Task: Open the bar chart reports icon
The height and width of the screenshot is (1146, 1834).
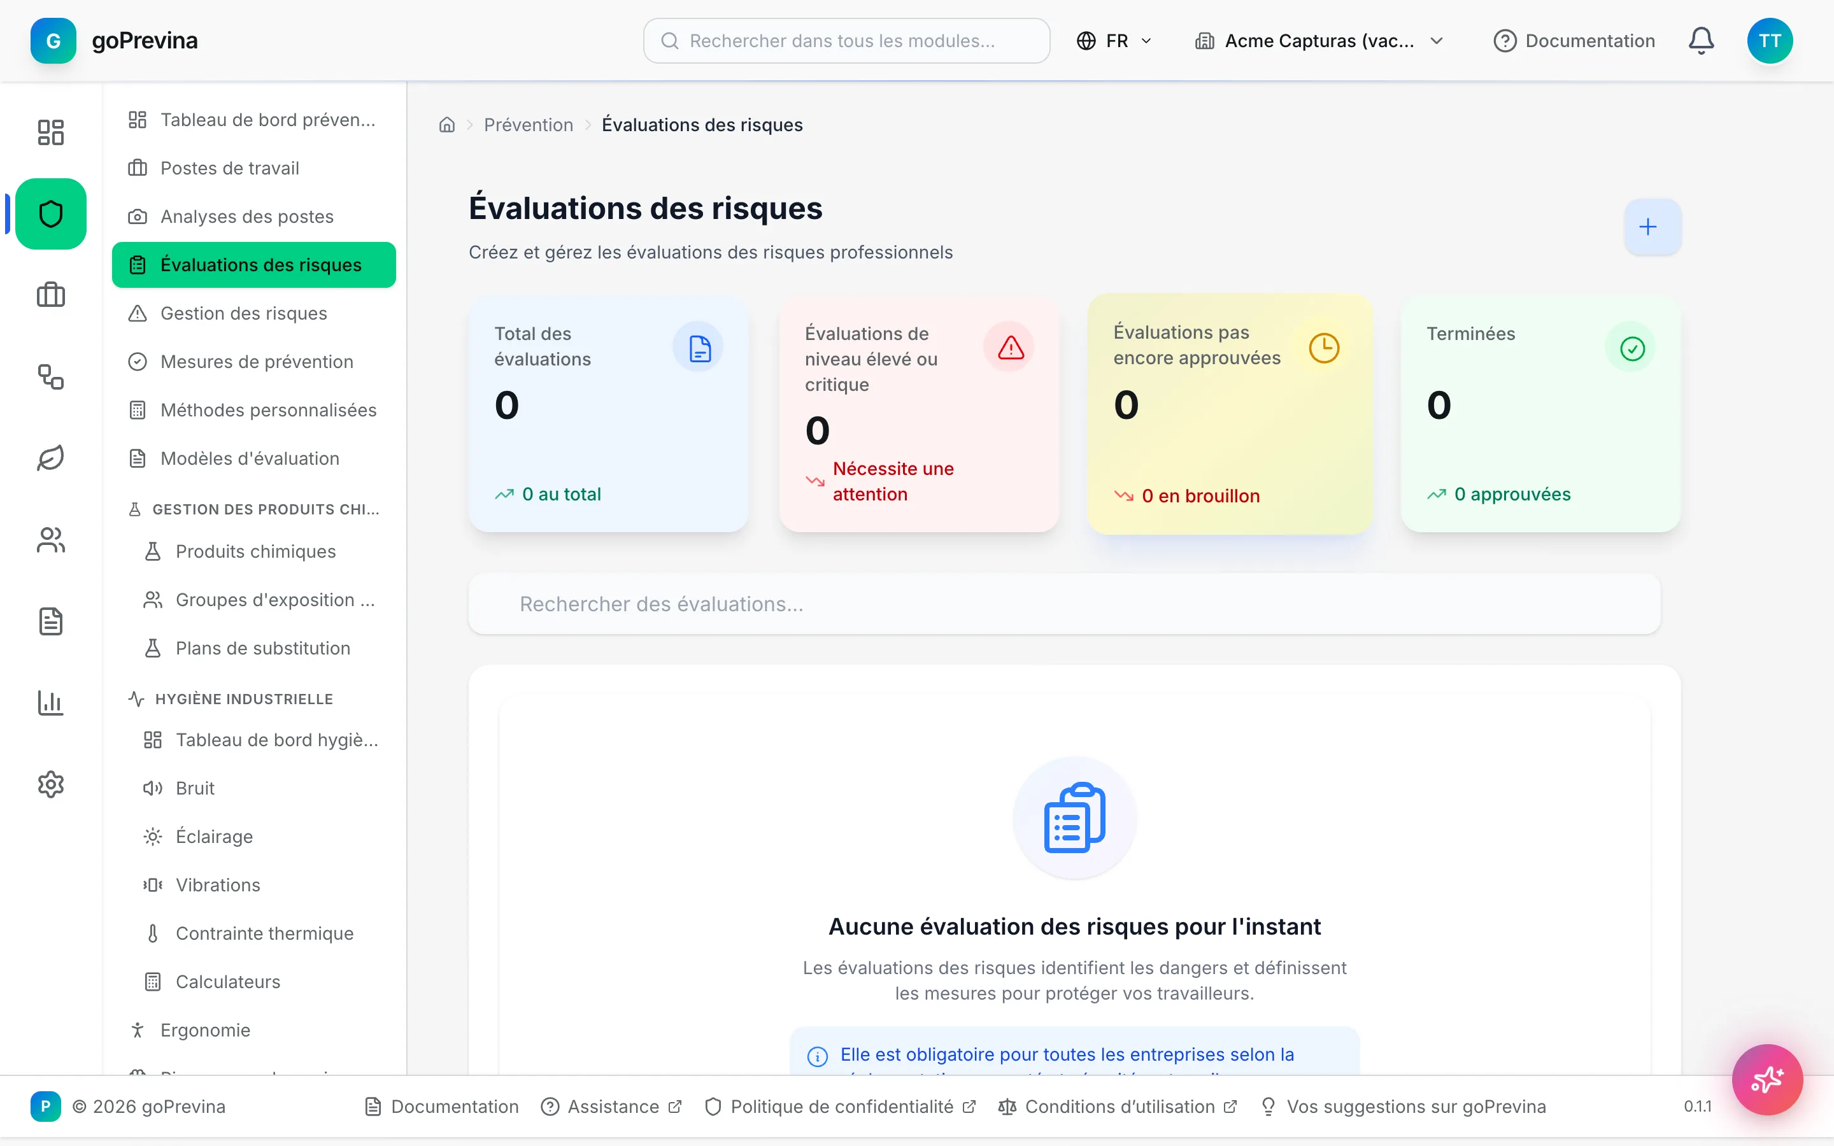Action: coord(51,703)
